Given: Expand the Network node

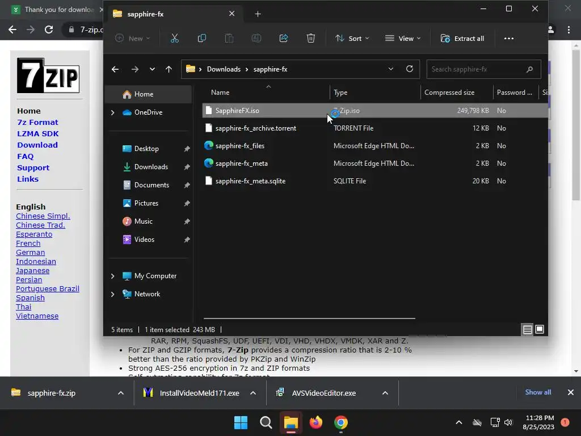Looking at the screenshot, I should 113,294.
